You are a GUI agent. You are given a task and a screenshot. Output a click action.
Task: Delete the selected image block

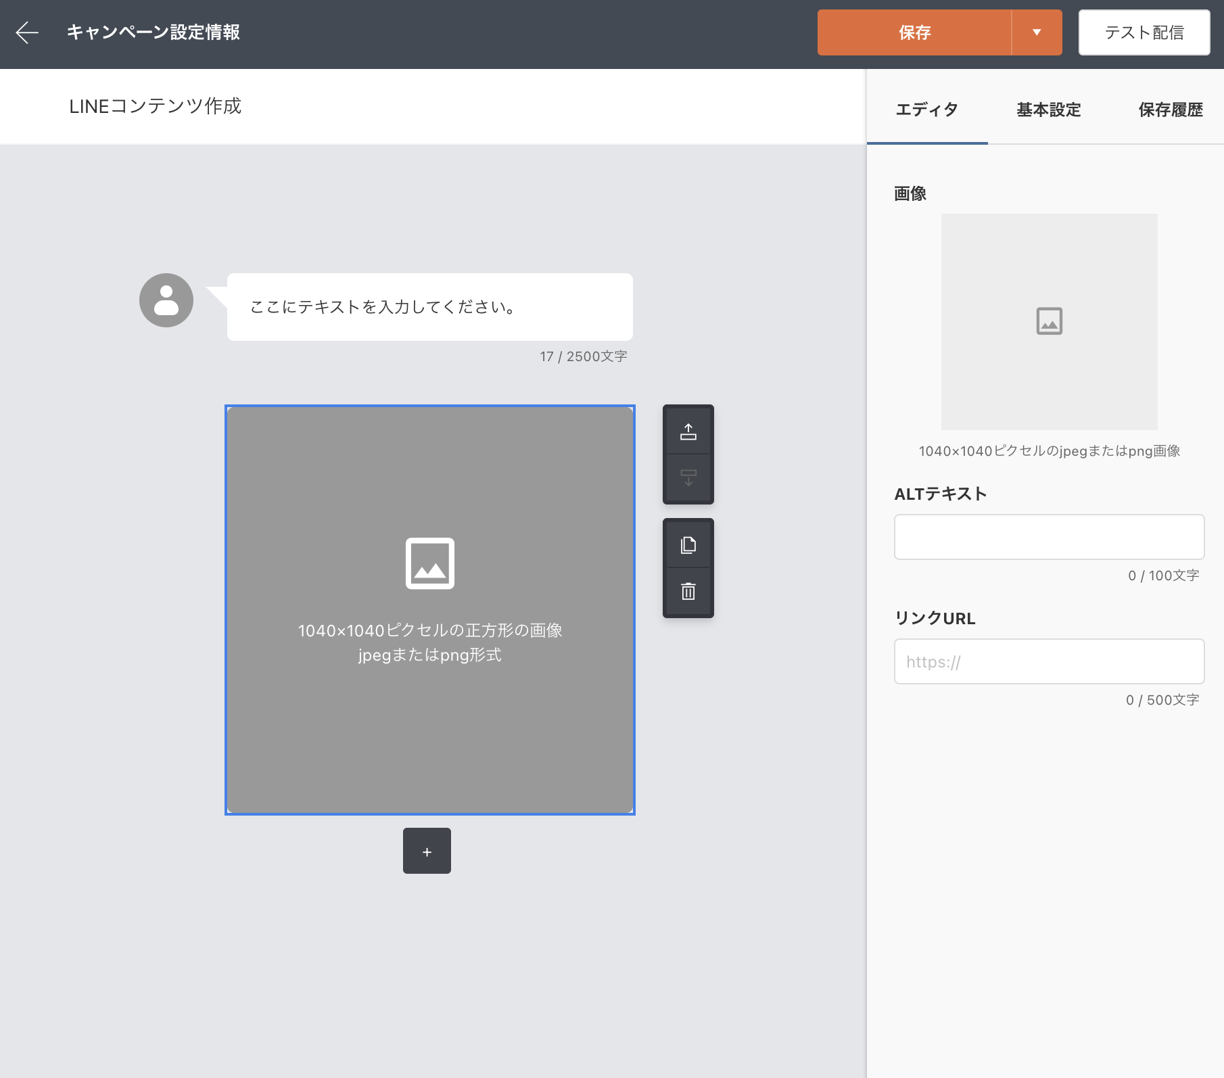pyautogui.click(x=688, y=592)
